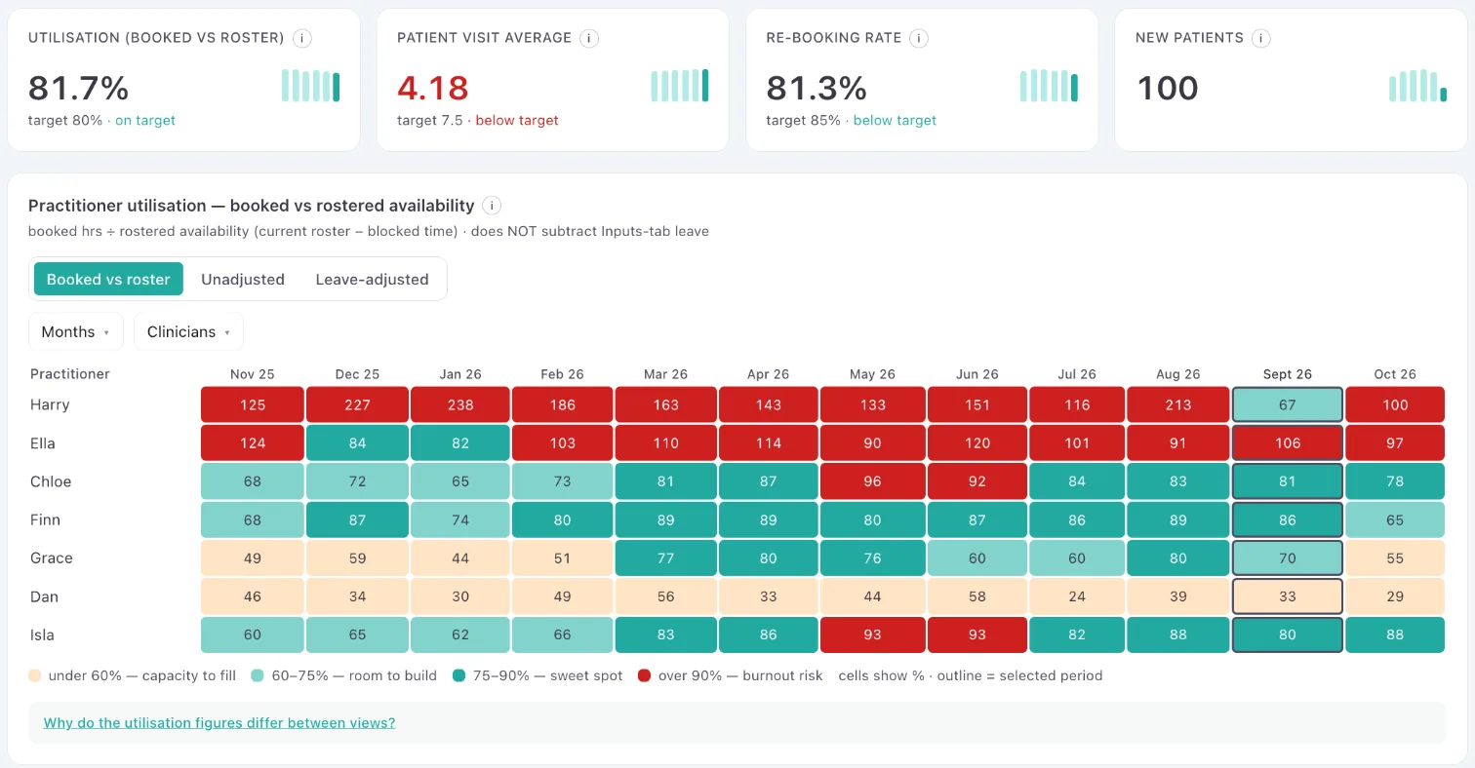Click the Sept 26 column header

click(1288, 374)
